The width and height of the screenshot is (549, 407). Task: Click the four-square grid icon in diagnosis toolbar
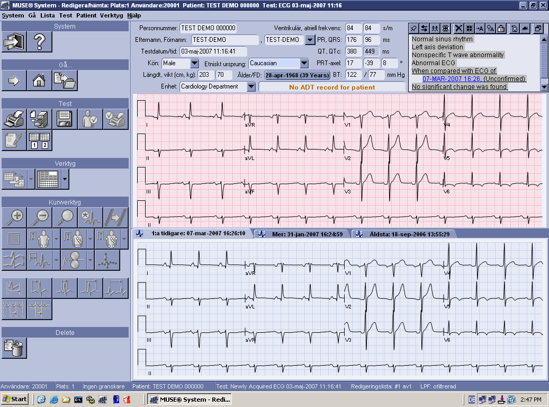[469, 29]
